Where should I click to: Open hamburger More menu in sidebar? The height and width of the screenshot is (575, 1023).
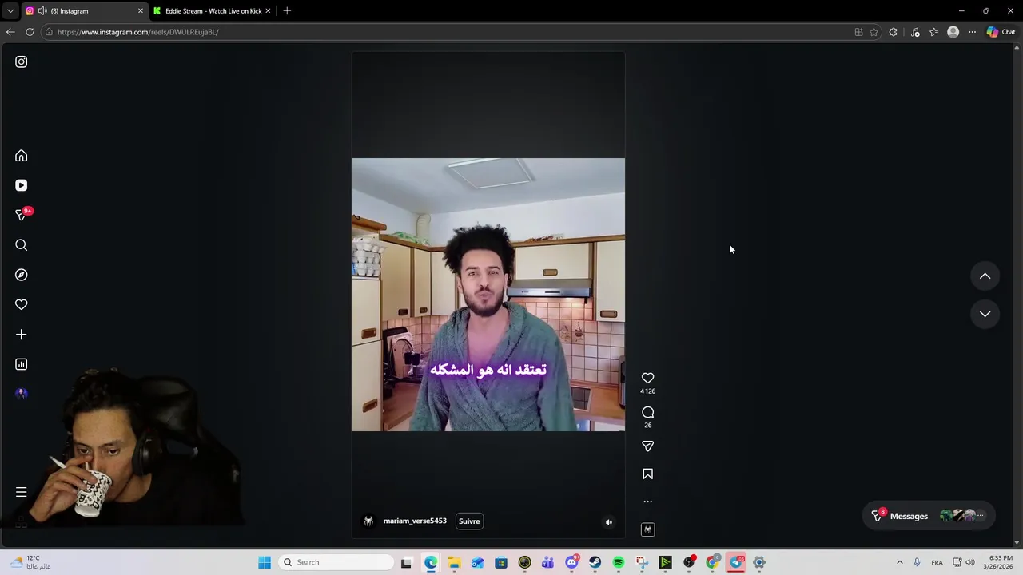[x=22, y=492]
